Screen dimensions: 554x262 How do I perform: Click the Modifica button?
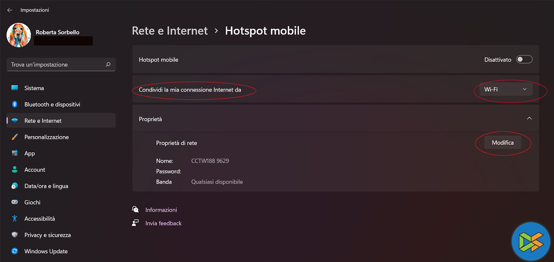point(502,143)
